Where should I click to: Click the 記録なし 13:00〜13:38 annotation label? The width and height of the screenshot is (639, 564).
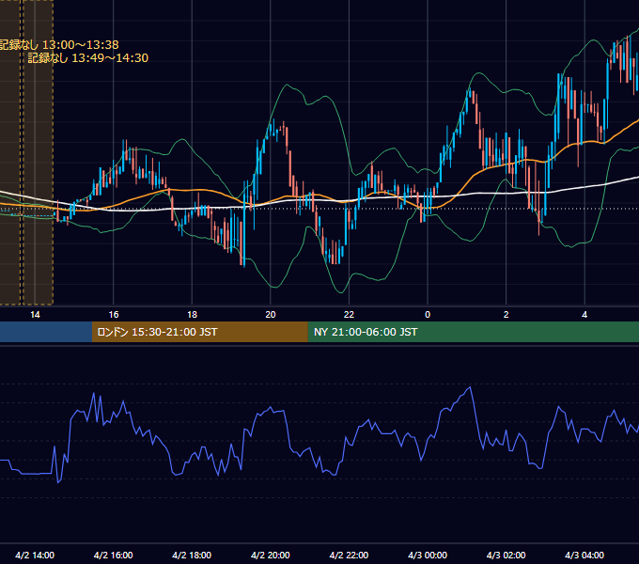[59, 44]
